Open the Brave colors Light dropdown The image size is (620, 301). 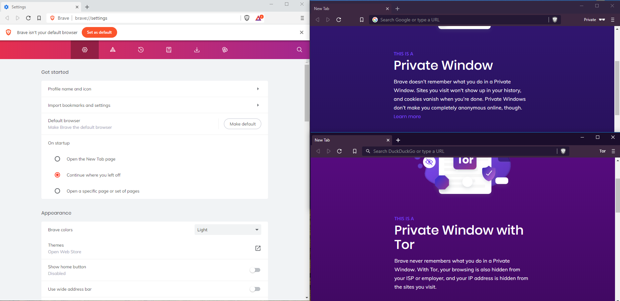tap(228, 230)
